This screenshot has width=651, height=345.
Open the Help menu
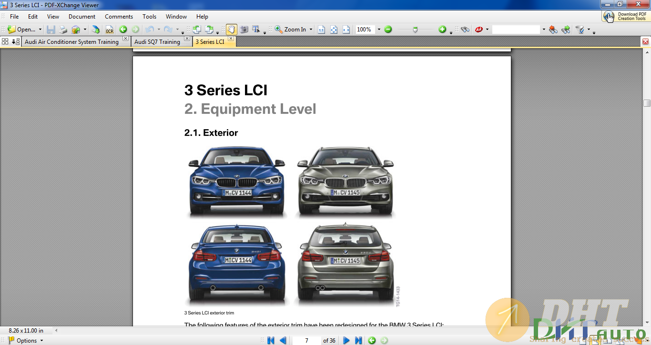(x=202, y=17)
